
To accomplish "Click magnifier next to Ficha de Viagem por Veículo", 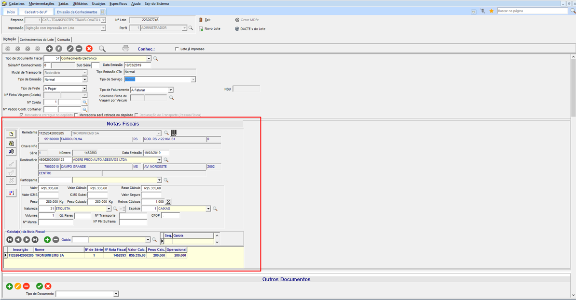I will pyautogui.click(x=171, y=98).
